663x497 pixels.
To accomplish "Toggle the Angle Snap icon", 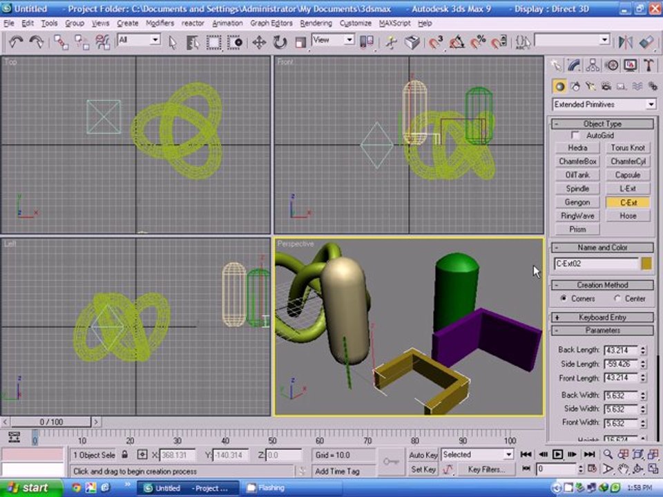I will tap(457, 42).
